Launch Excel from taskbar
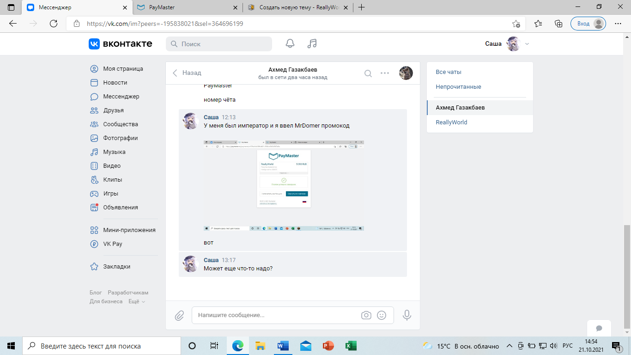 (x=351, y=346)
